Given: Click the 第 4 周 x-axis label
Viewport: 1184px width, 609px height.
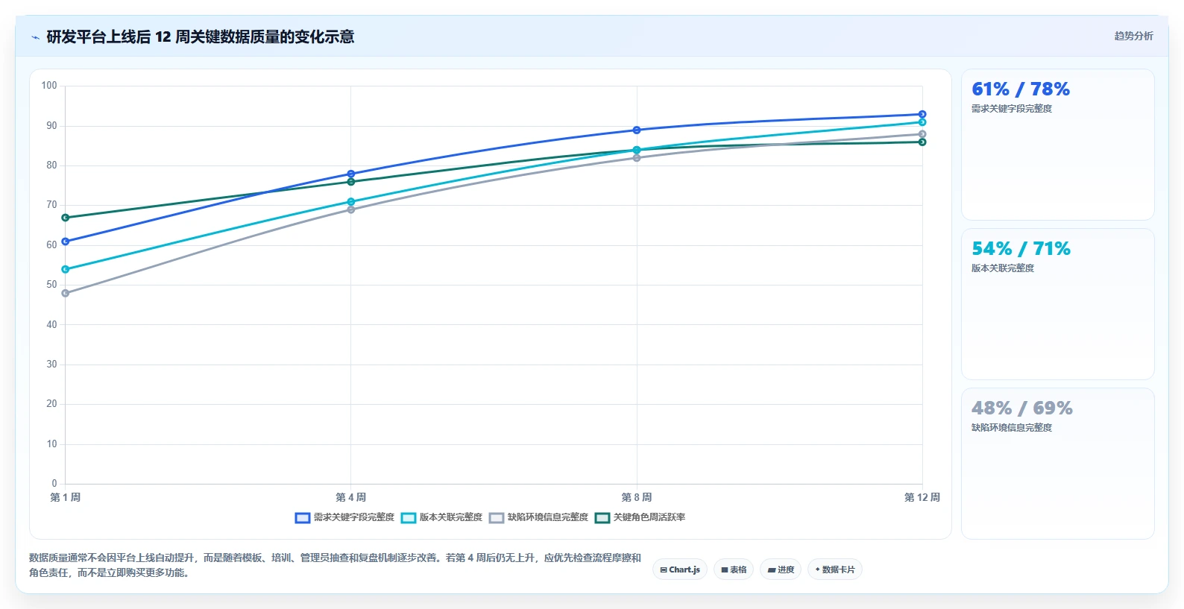Looking at the screenshot, I should 351,497.
